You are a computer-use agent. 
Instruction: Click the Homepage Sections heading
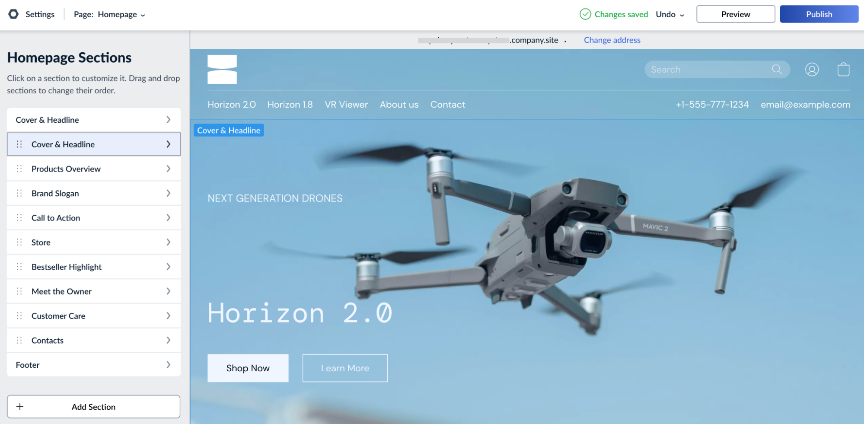tap(69, 57)
